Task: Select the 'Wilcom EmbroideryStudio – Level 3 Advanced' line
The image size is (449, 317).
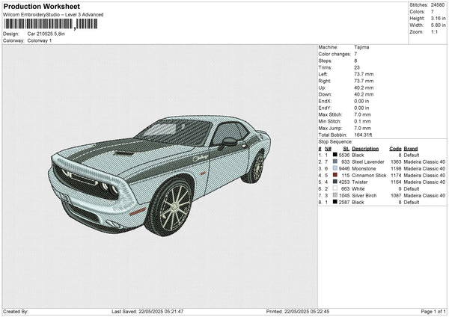Action: pos(53,15)
